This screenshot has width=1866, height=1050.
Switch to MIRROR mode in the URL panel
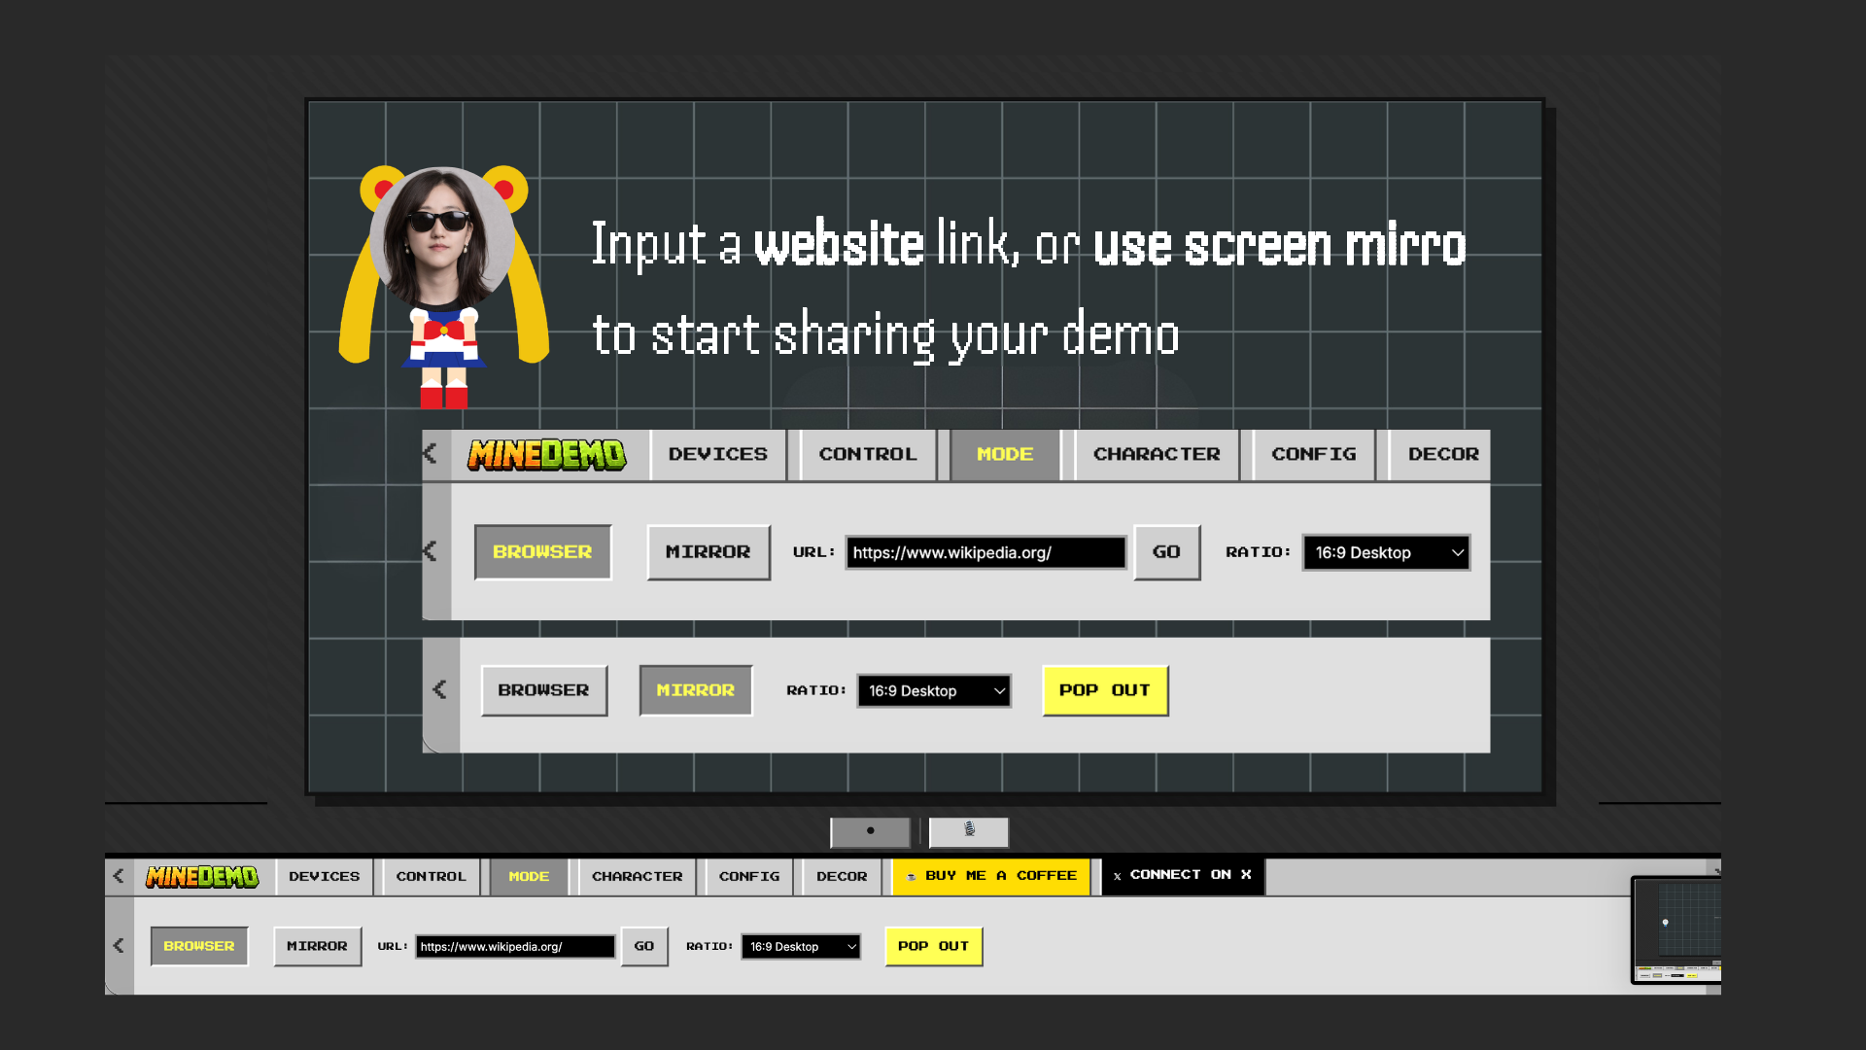coord(708,552)
